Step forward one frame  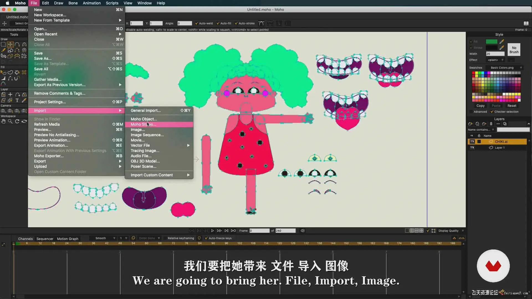tap(219, 231)
